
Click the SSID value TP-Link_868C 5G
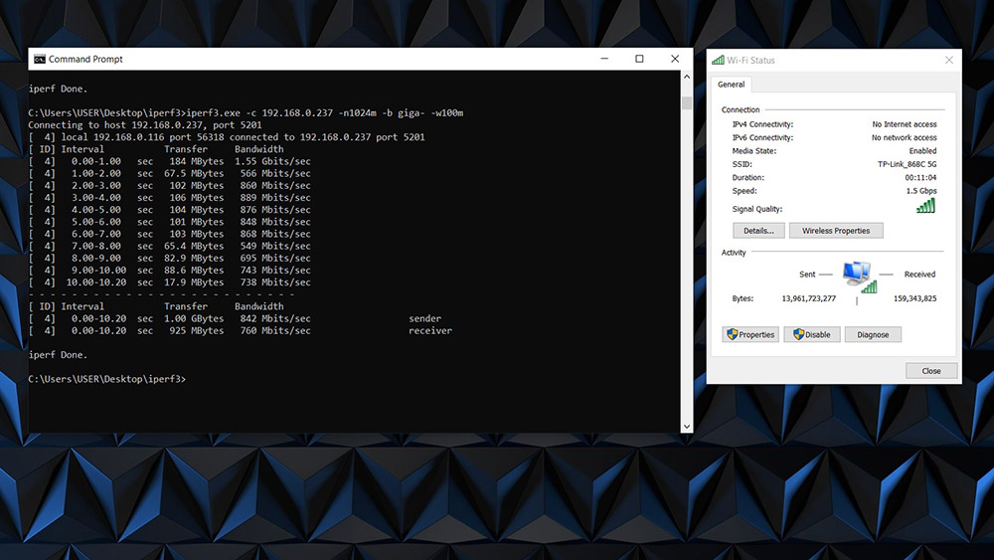(907, 164)
